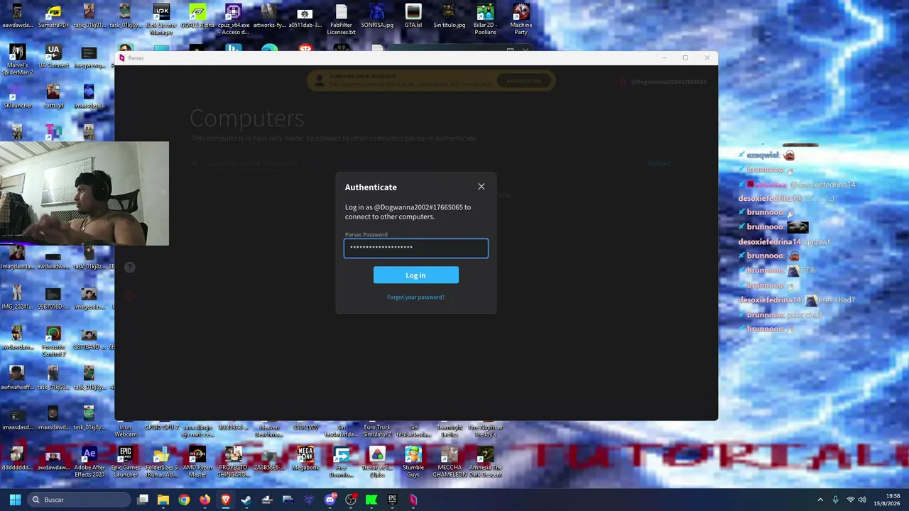This screenshot has height=511, width=909.
Task: Select FabFilter Licenses.txt file
Action: [x=342, y=20]
